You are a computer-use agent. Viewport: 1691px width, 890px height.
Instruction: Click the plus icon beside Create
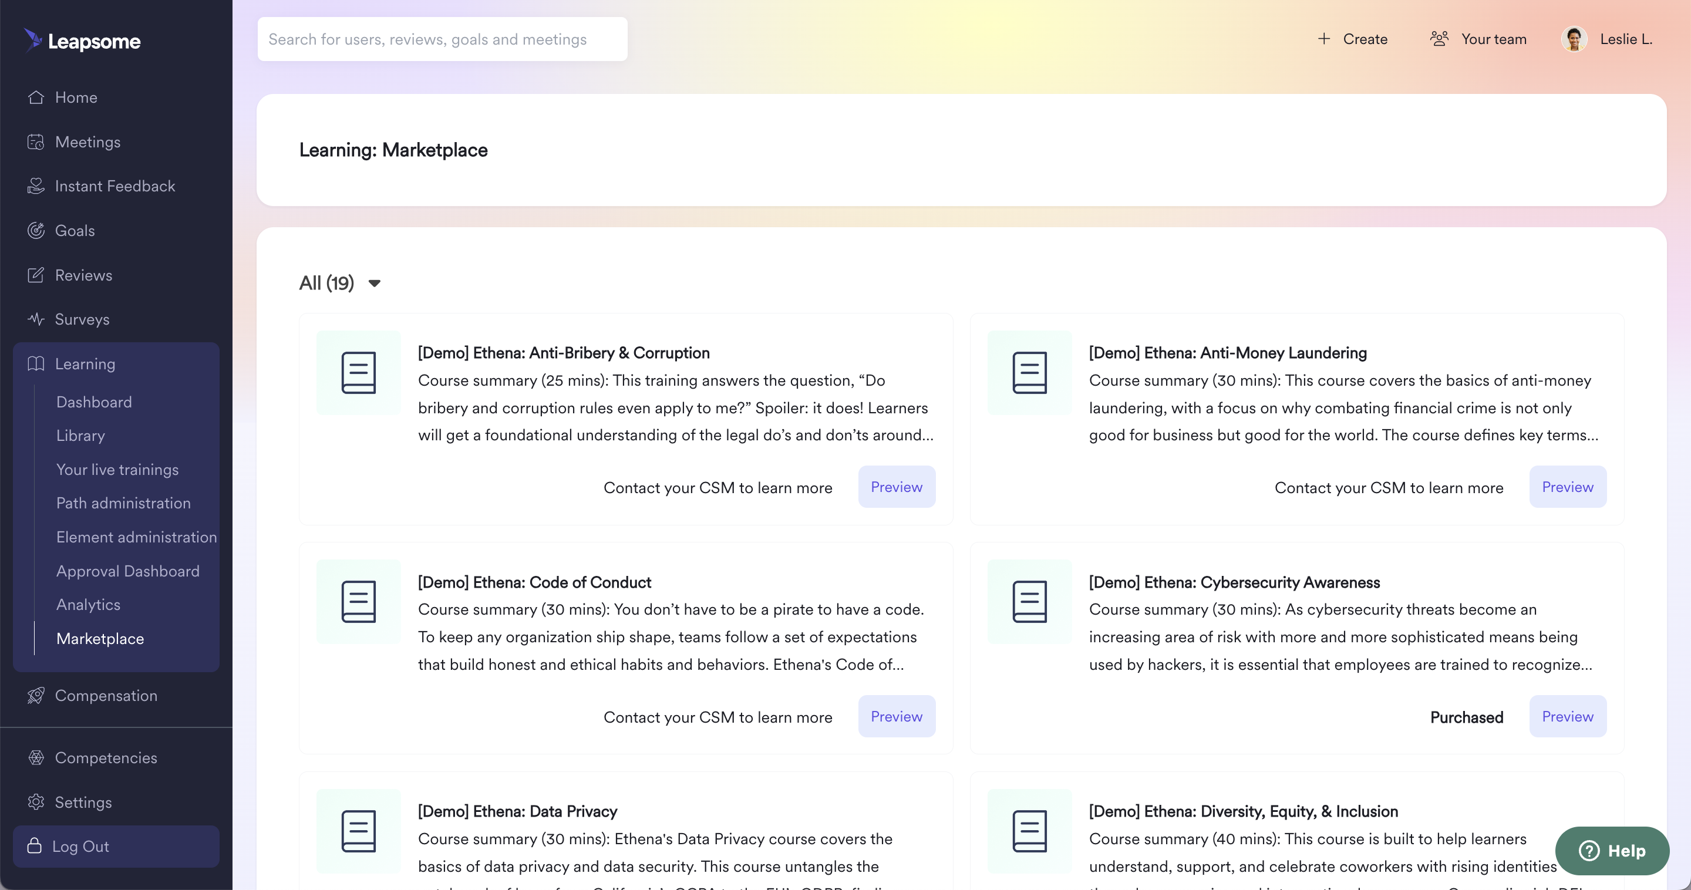coord(1324,39)
